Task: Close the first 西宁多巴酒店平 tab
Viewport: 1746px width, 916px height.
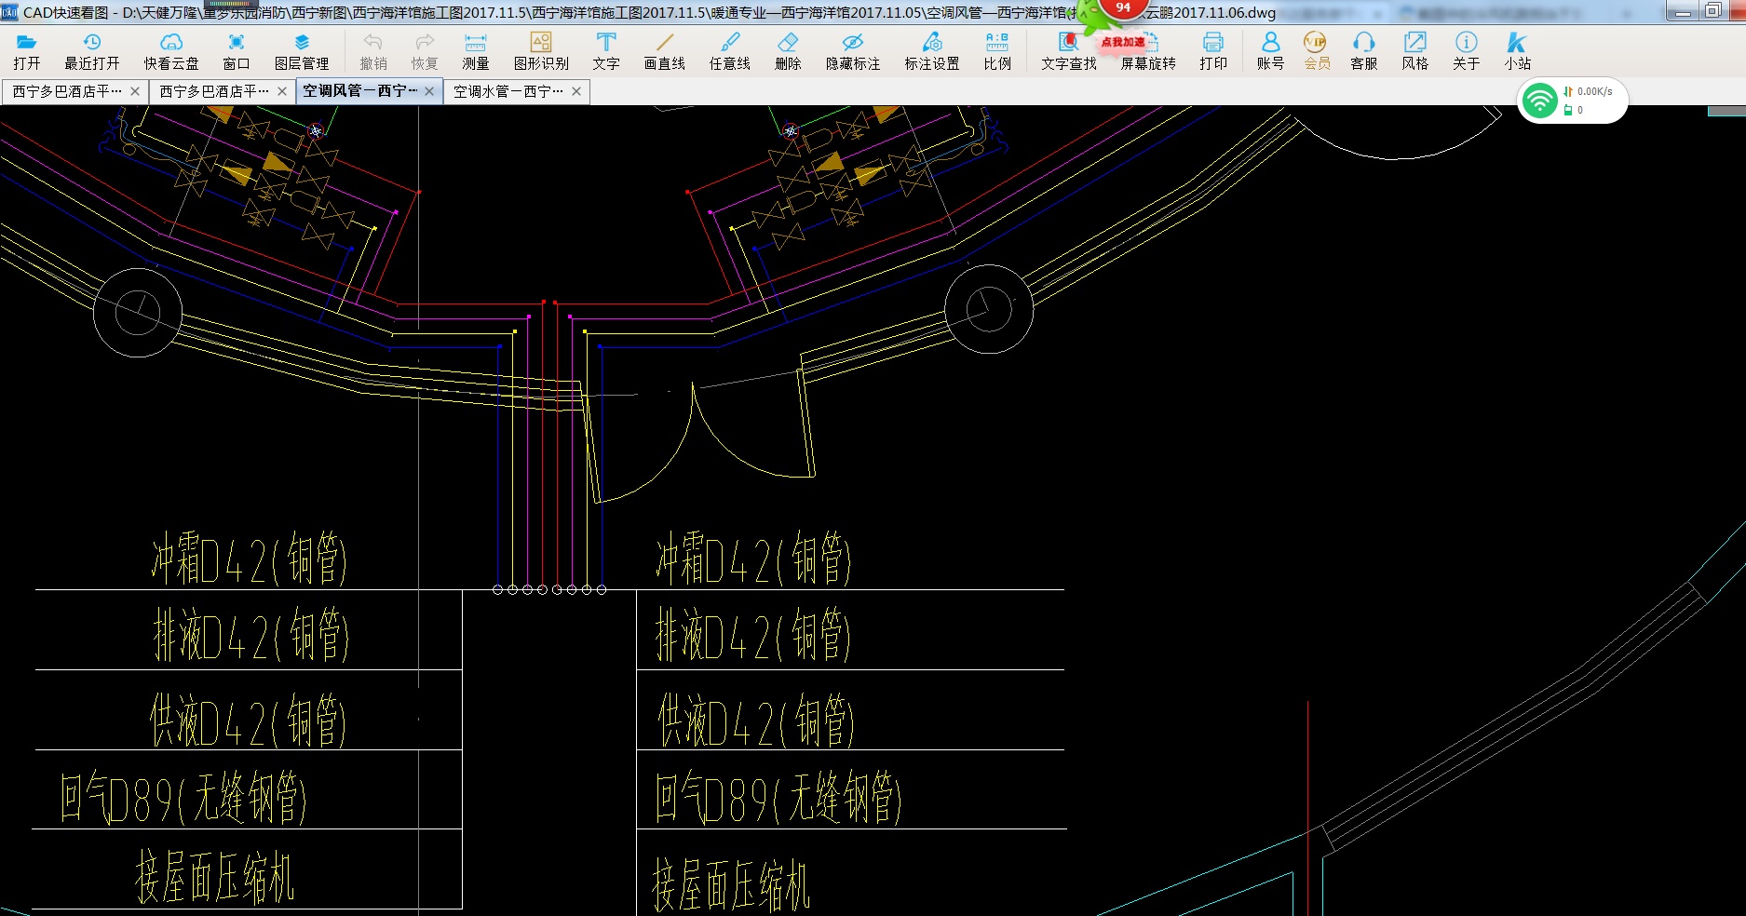Action: point(135,91)
